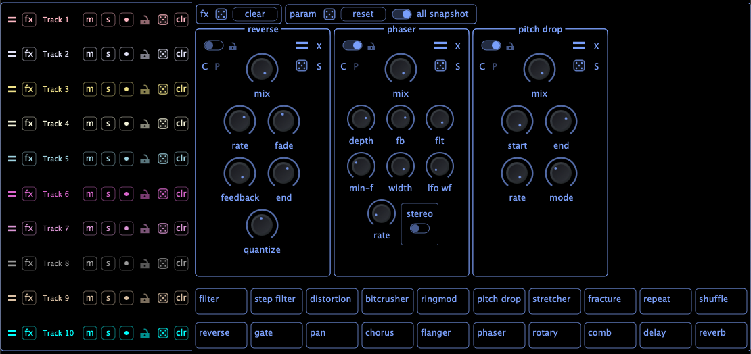Click the drag handle icon on Track 9
This screenshot has width=751, height=354.
(x=12, y=298)
